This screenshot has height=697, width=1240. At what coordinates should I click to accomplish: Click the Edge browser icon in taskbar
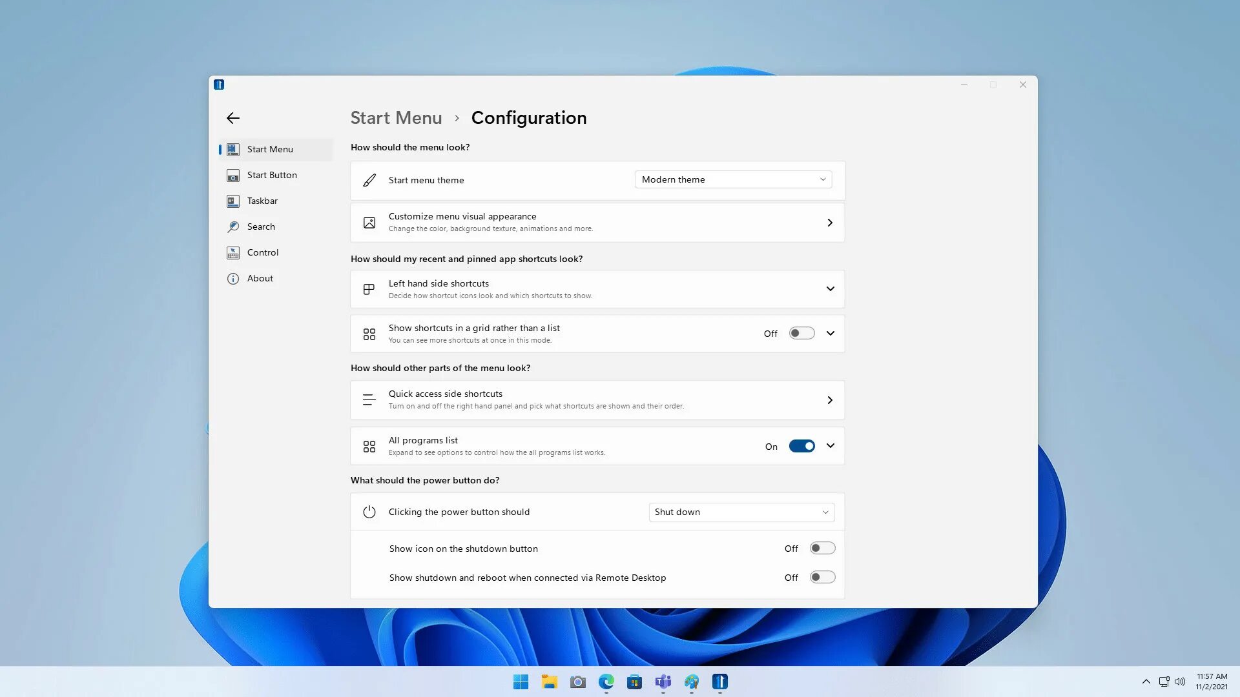point(606,682)
